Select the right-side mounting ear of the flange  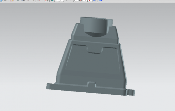pyautogui.click(x=131, y=92)
